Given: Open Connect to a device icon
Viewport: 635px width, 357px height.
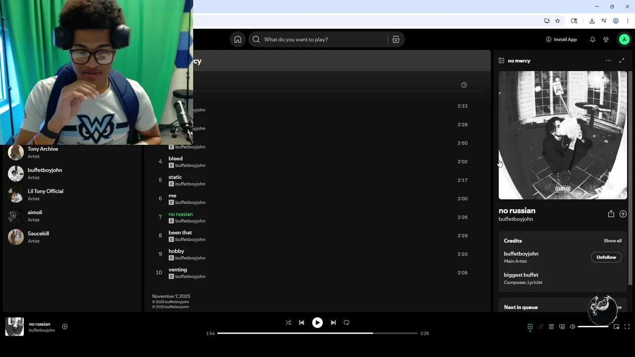Looking at the screenshot, I should coord(562,327).
